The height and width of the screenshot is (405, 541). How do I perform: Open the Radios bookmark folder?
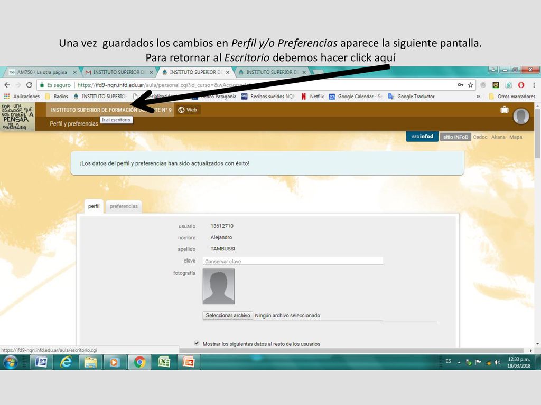click(x=56, y=97)
